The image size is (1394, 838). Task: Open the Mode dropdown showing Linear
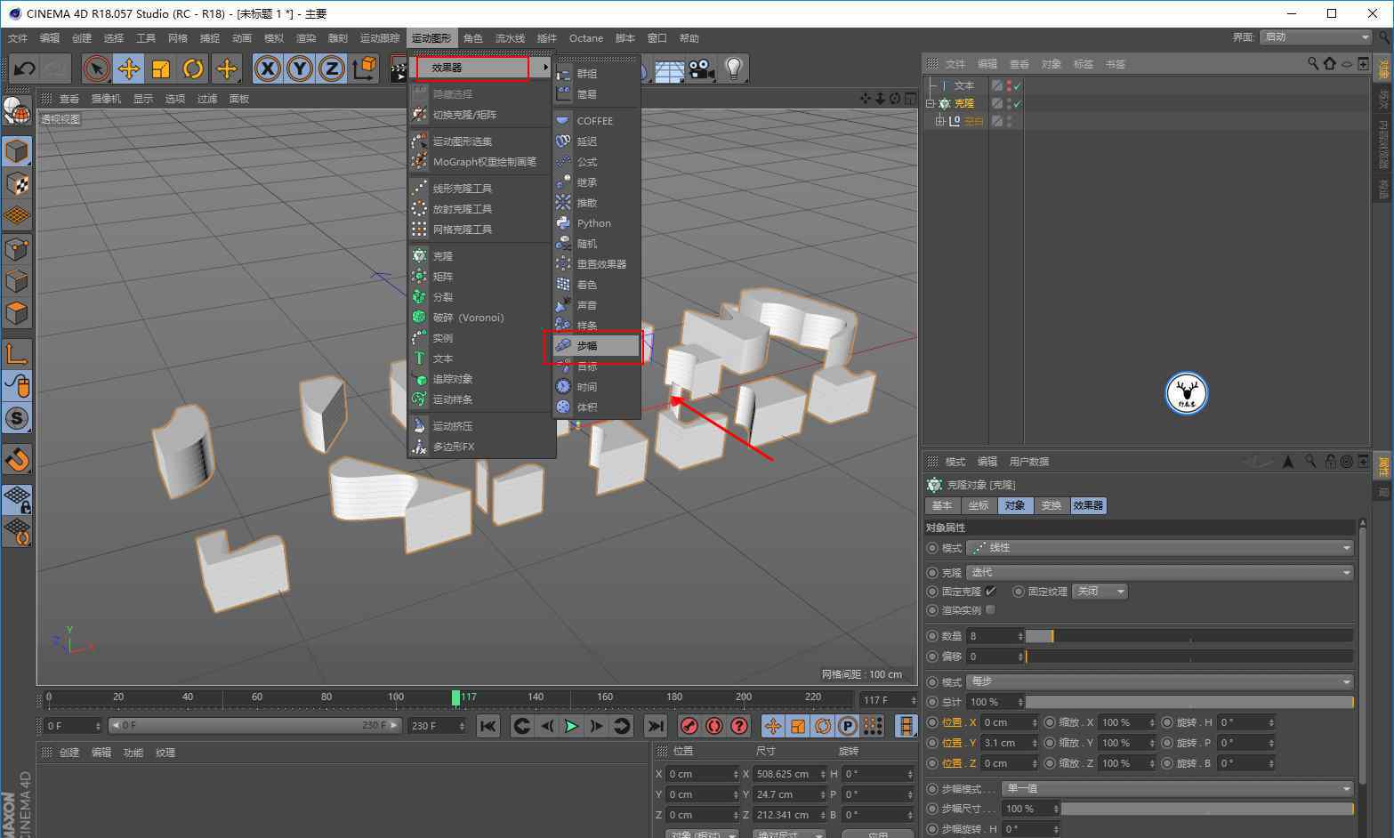point(1160,548)
